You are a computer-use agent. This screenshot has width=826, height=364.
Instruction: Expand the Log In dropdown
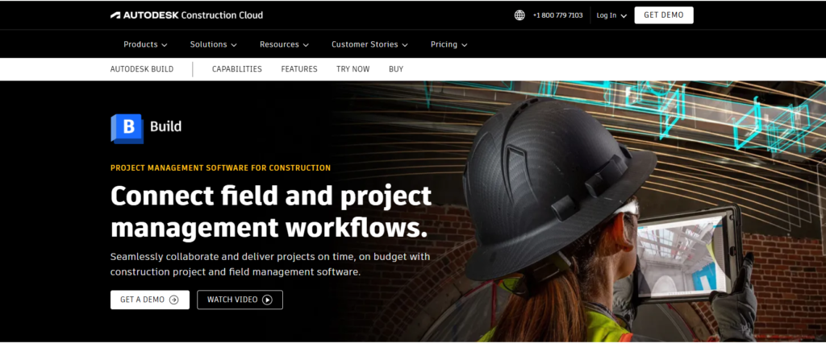click(x=610, y=15)
